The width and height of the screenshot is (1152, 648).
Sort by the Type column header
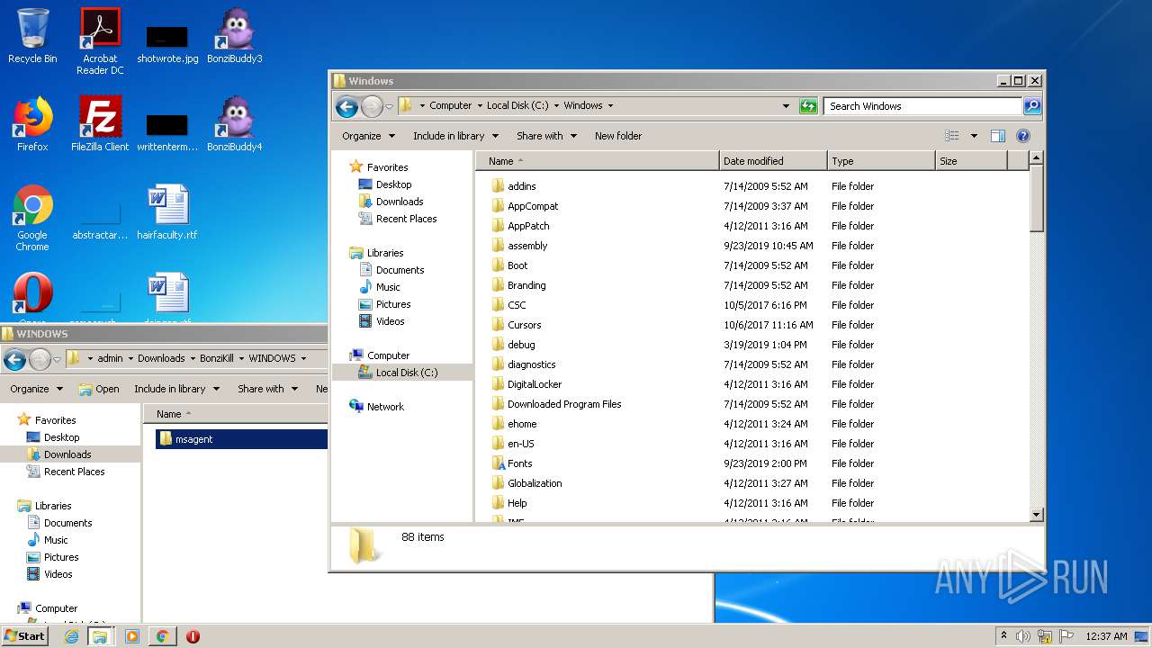(881, 161)
